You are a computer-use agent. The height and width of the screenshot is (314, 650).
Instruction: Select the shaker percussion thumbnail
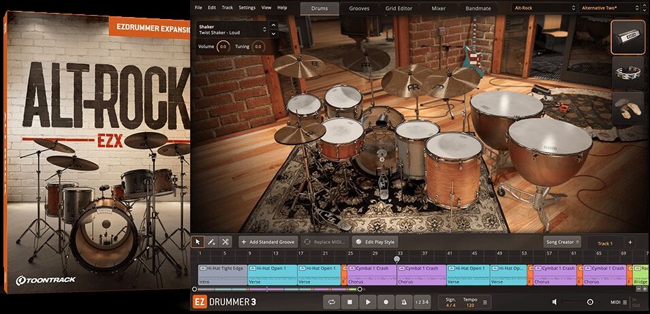point(628,36)
